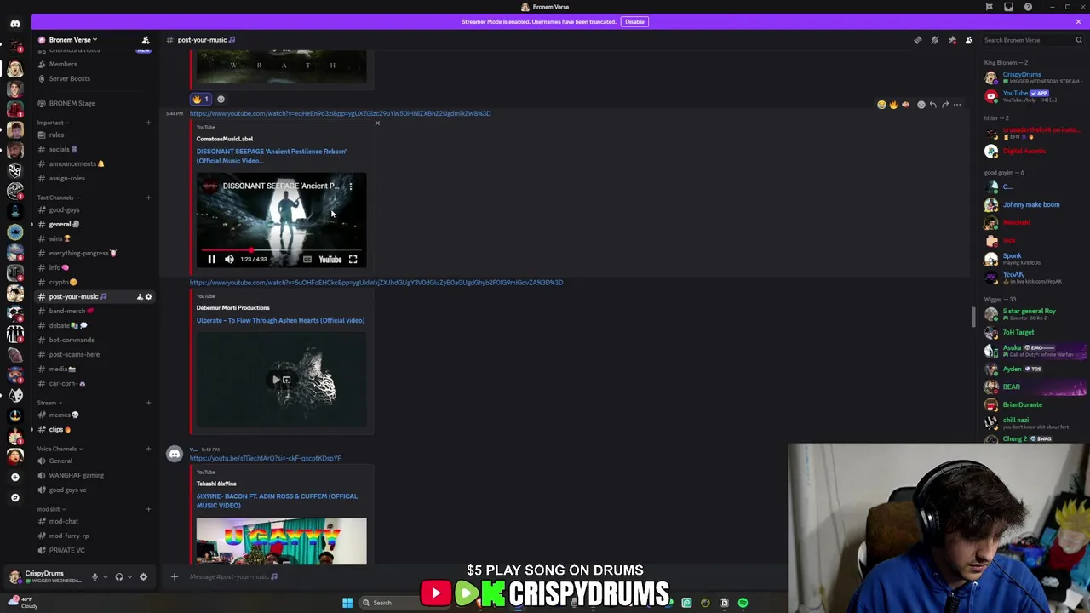Click the invite people icon beside server name
The image size is (1090, 613).
[x=146, y=40]
